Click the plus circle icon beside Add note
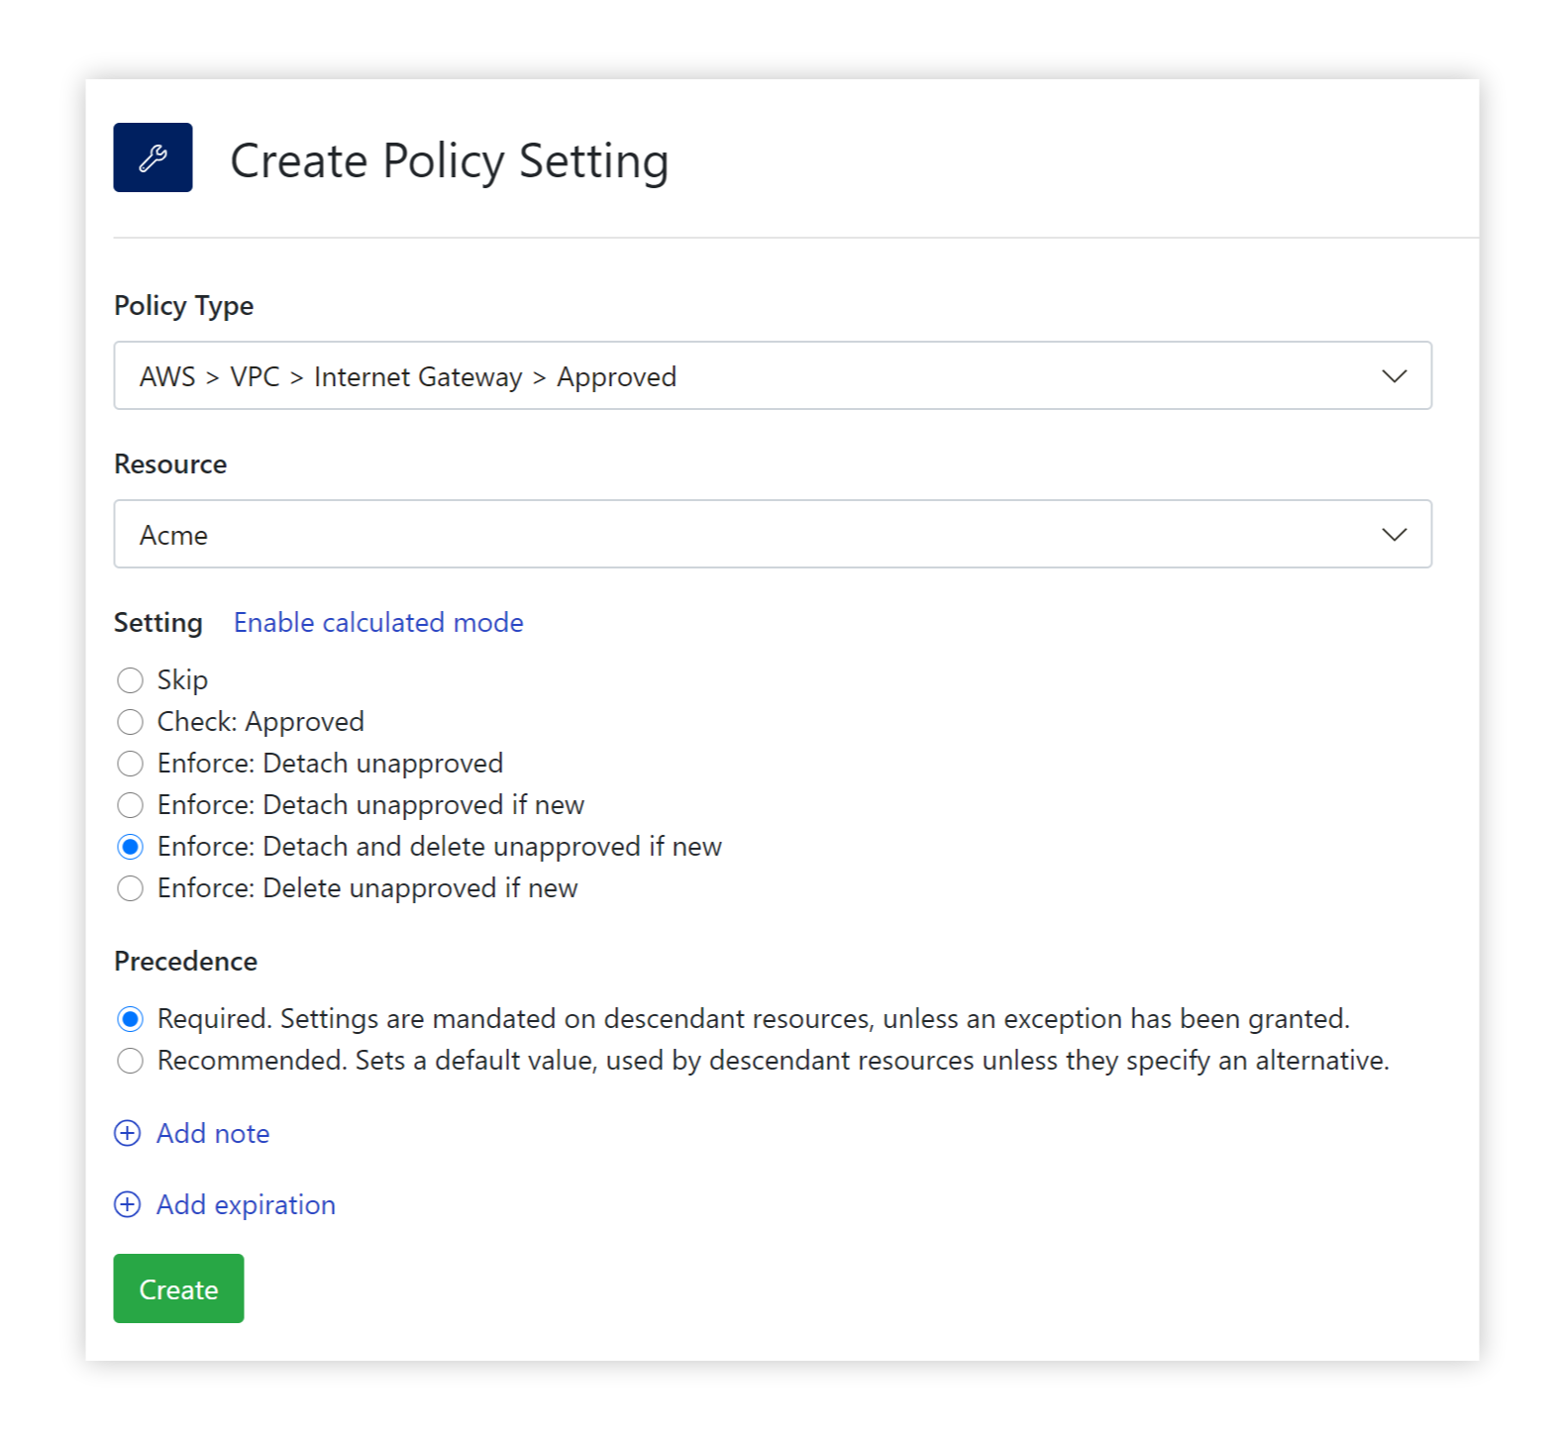Screen dimensions: 1565x1440 (128, 1133)
